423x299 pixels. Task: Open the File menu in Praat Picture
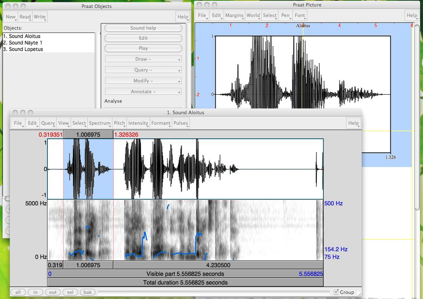[x=202, y=15]
